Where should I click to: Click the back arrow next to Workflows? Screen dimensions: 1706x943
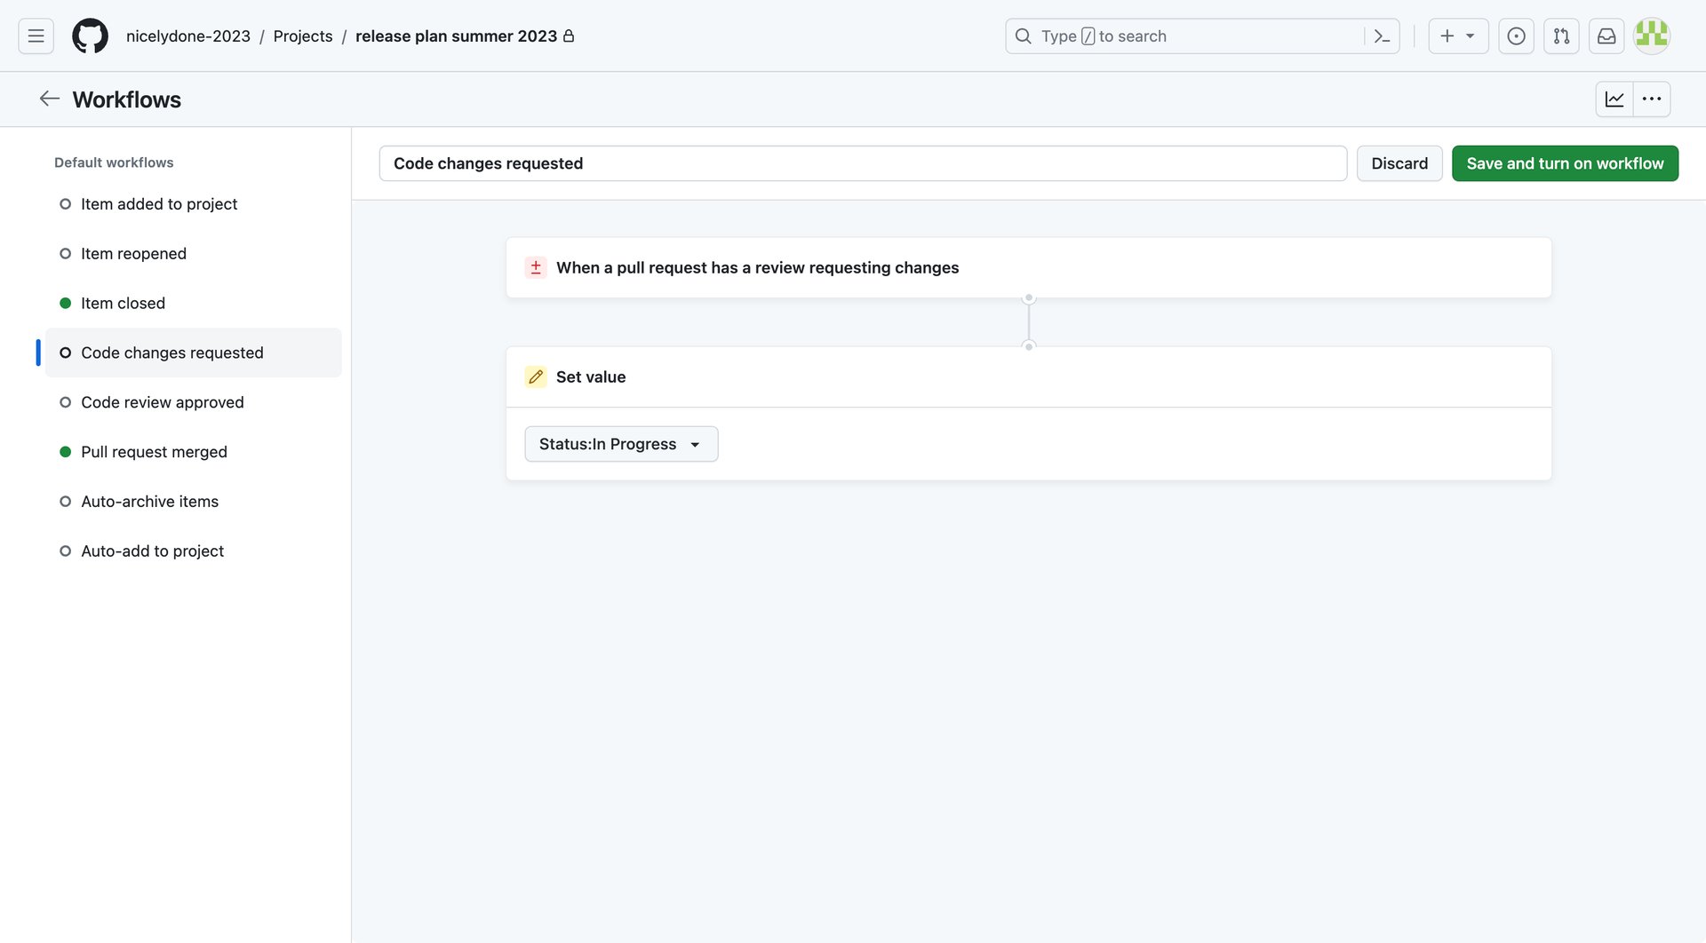49,99
